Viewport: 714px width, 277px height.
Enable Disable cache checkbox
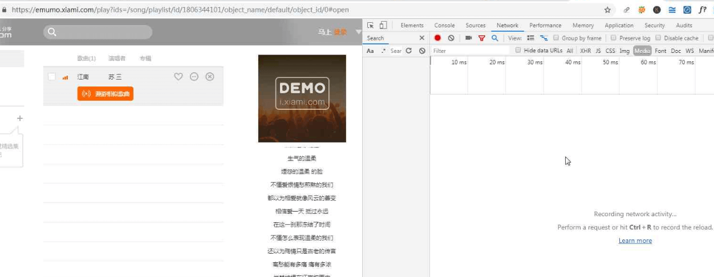tap(658, 38)
